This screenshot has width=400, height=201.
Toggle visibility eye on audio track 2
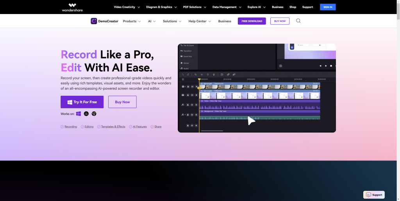[x=192, y=115]
